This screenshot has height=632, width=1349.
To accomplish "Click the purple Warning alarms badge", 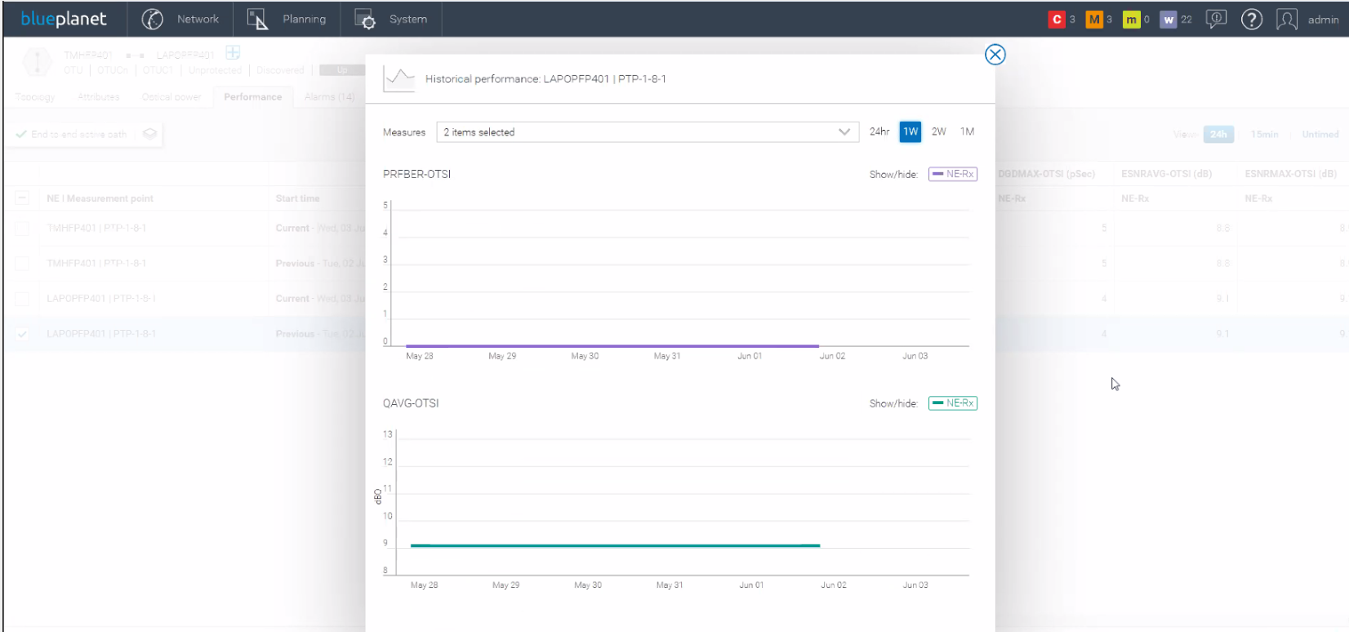I will (x=1169, y=20).
